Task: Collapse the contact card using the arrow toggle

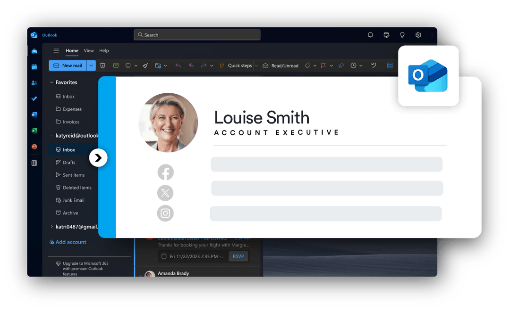Action: point(99,157)
